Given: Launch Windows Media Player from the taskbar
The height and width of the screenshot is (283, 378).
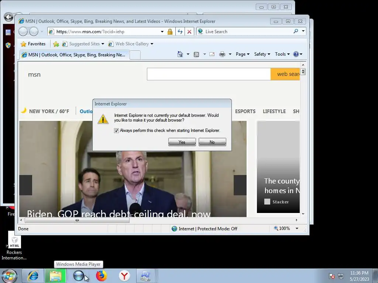Looking at the screenshot, I should point(78,276).
